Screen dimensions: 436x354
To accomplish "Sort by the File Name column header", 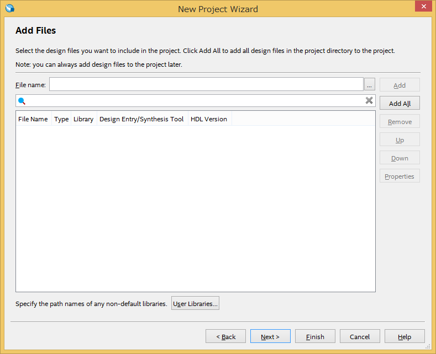I will pos(33,119).
